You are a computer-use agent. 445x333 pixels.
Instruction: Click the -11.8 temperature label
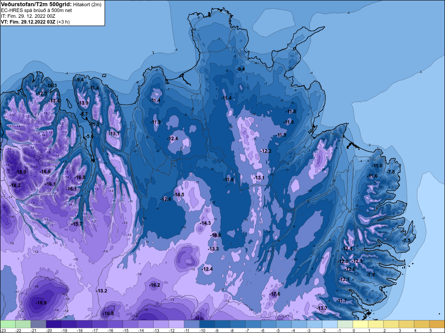click(291, 112)
